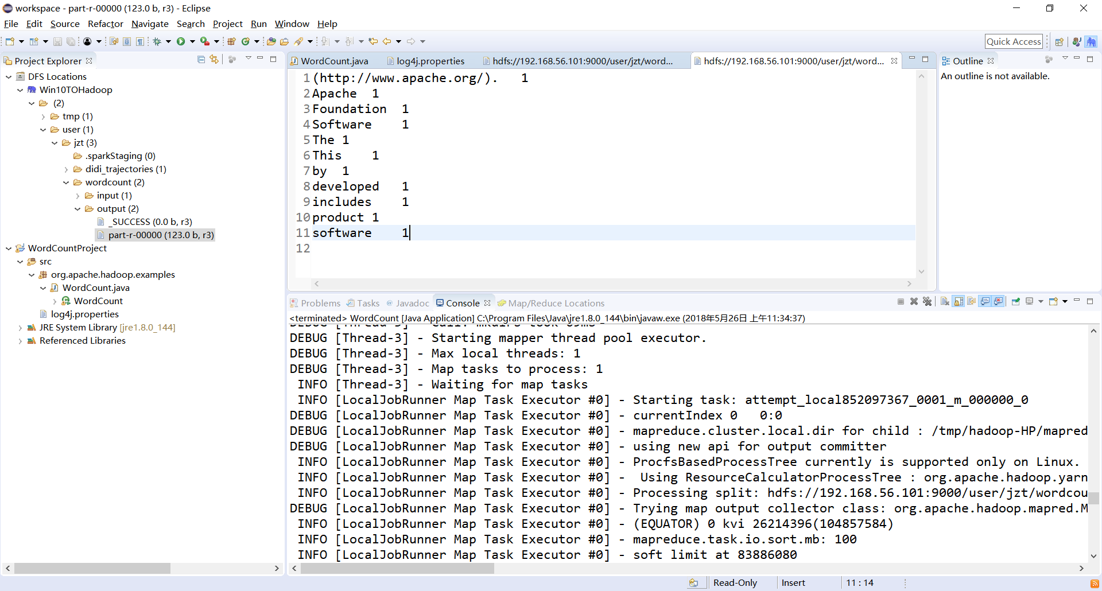Image resolution: width=1102 pixels, height=591 pixels.
Task: Click the Pin Console icon
Action: [x=1015, y=301]
